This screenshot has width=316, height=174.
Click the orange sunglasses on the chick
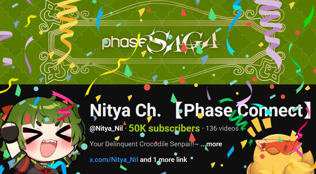click(279, 147)
